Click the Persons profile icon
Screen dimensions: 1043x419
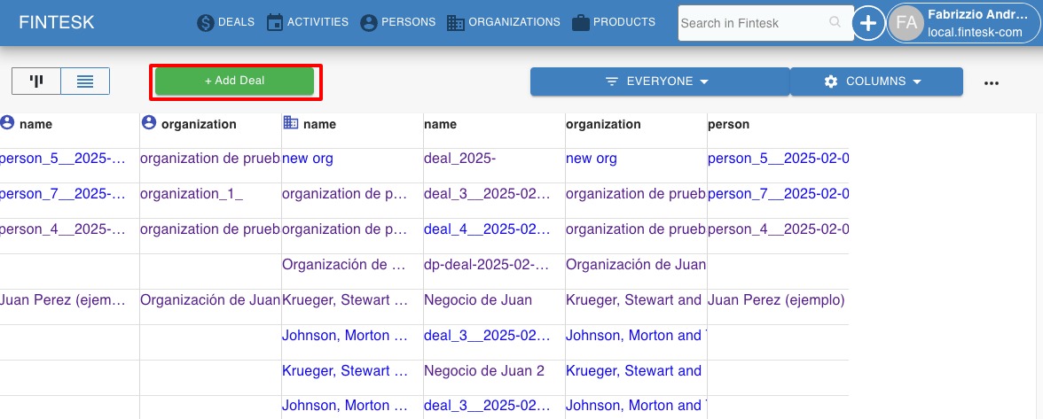coord(369,23)
